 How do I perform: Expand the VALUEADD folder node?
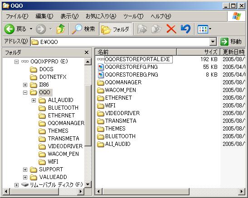25,177
